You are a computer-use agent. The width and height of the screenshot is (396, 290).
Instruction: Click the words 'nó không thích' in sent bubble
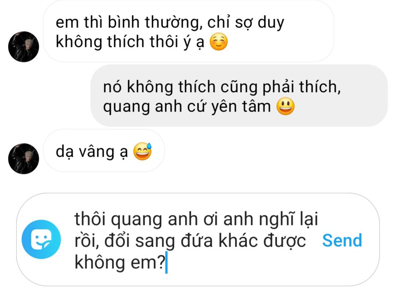coord(159,87)
